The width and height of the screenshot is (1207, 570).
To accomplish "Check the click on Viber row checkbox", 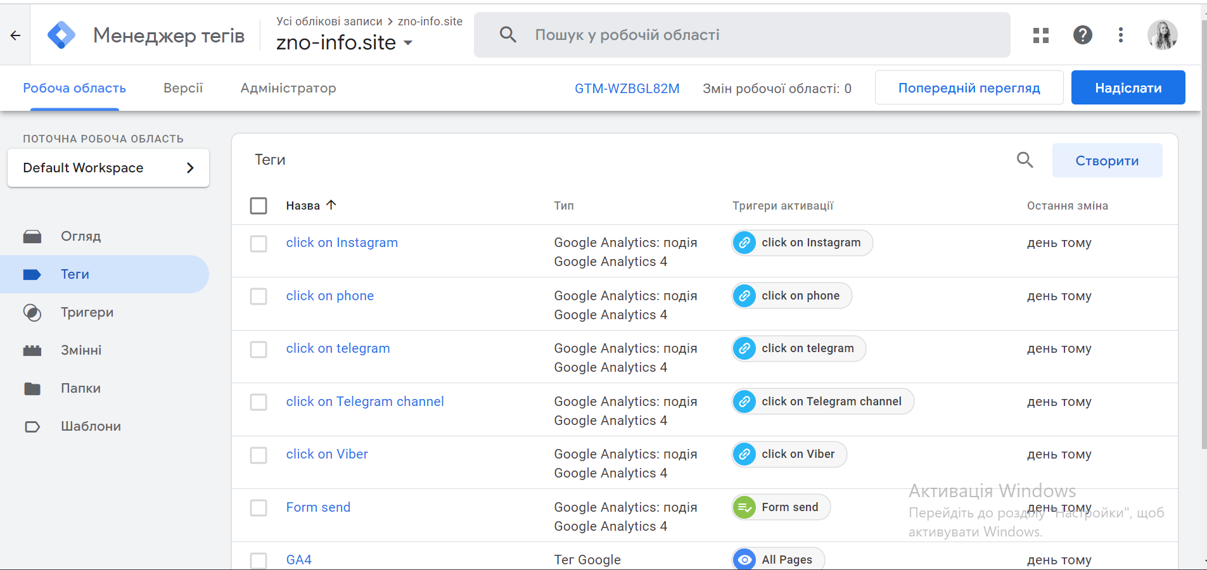I will pyautogui.click(x=259, y=455).
